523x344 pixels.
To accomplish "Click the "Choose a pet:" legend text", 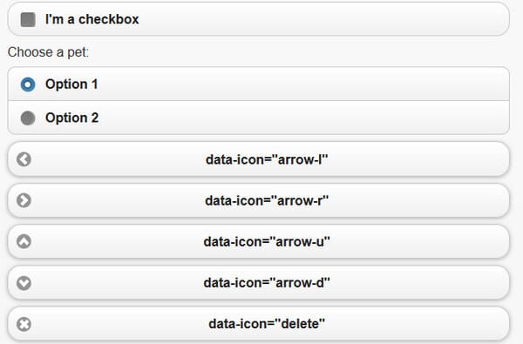I will point(48,52).
